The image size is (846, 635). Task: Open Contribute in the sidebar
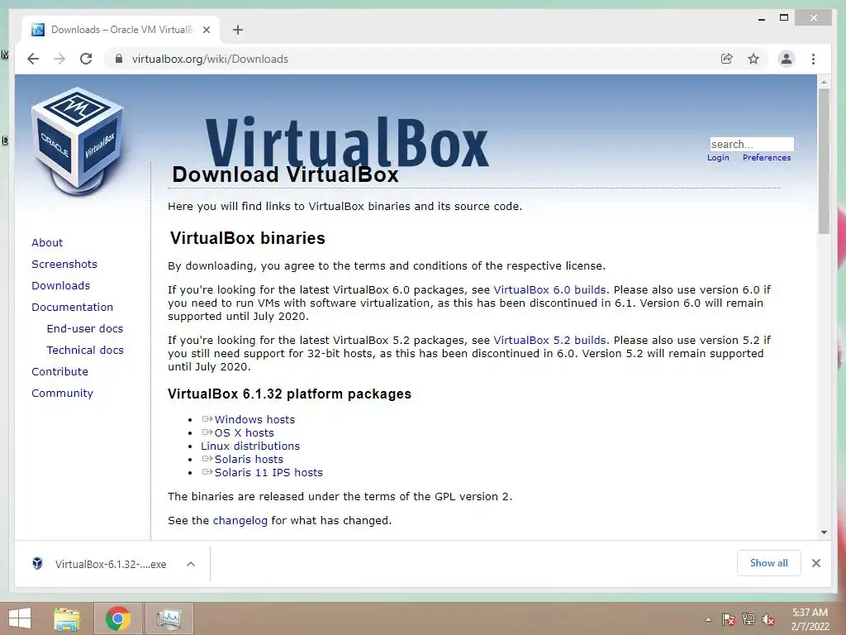pos(59,372)
